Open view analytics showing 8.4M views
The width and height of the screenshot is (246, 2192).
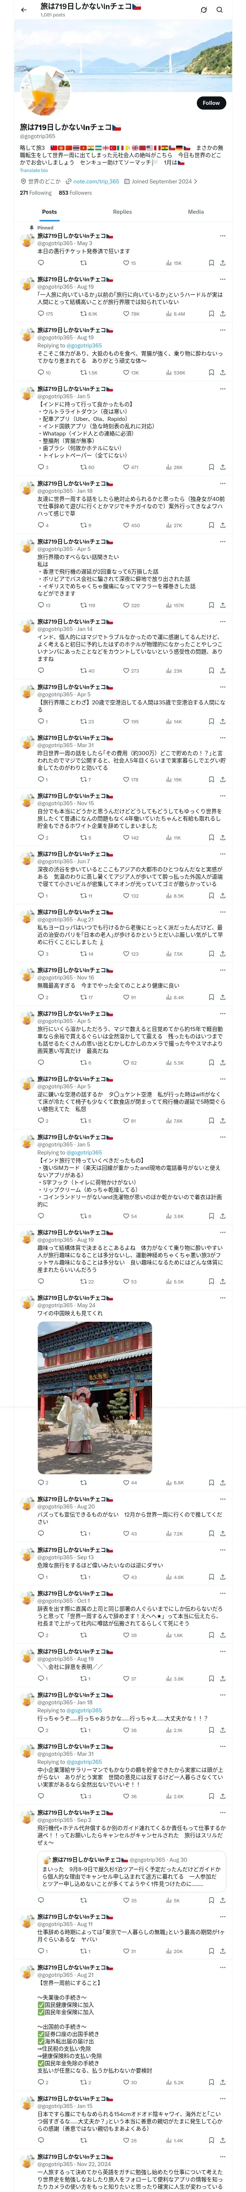coord(169,314)
